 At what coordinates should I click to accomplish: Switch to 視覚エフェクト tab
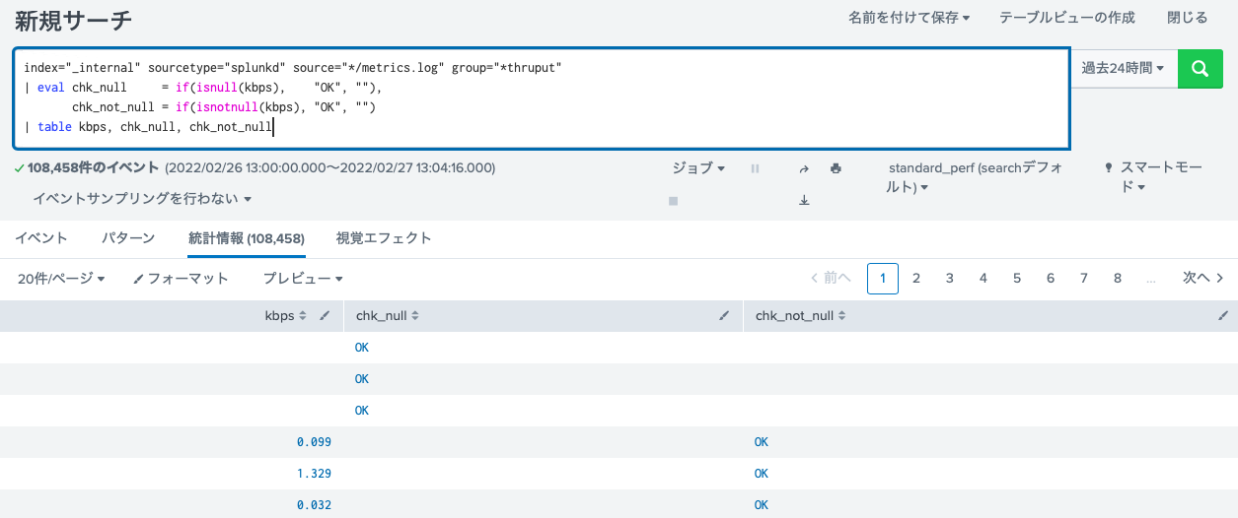pos(384,238)
